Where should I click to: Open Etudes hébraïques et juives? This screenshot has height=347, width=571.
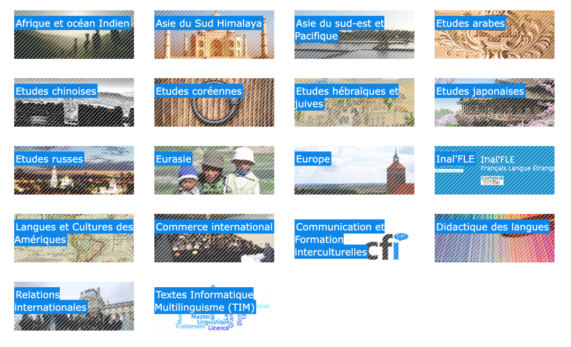(354, 103)
